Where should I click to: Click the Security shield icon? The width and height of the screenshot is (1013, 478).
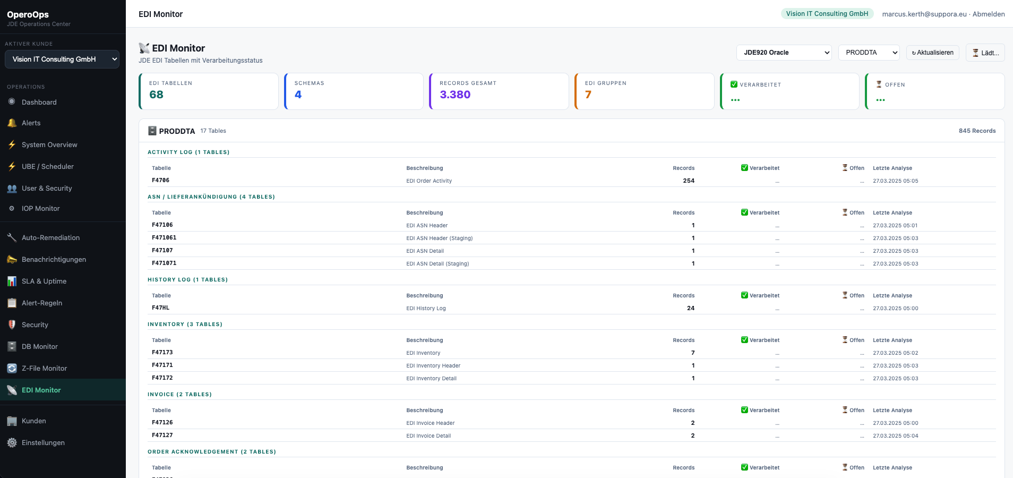12,325
